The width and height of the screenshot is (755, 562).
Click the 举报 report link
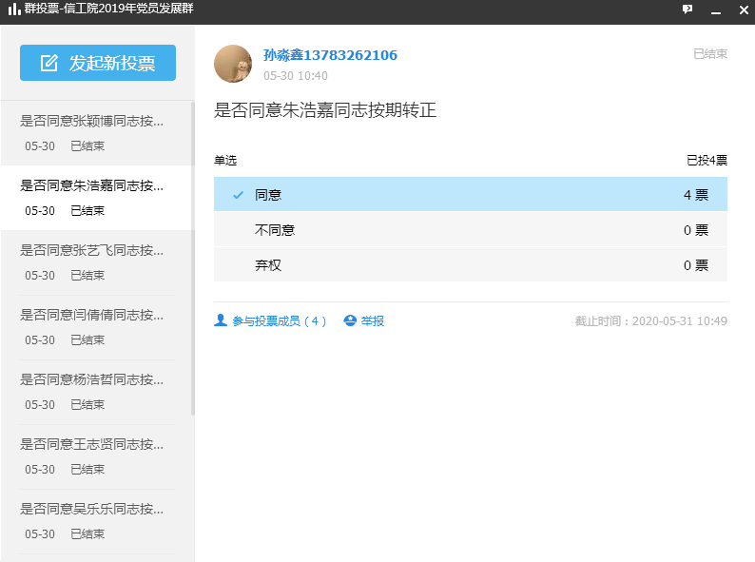372,320
